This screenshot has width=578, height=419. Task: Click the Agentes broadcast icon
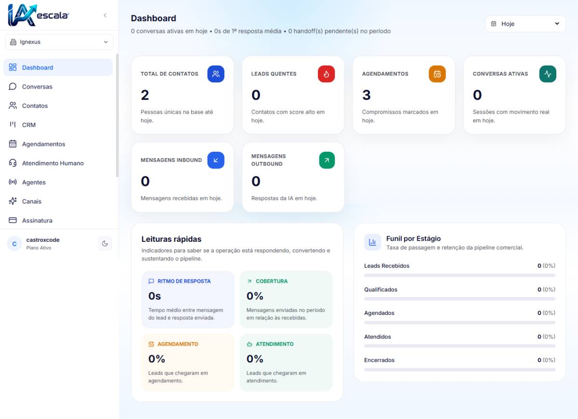pyautogui.click(x=13, y=182)
